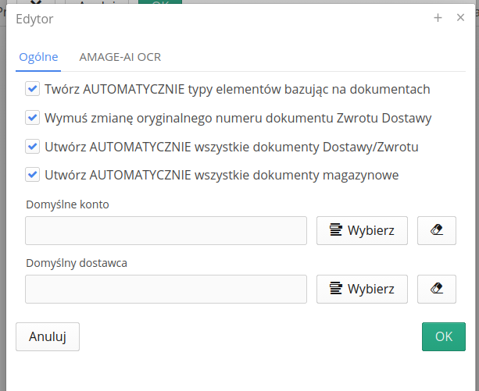
Task: Uncheck Utwórz wszystkie dokumenty magazynowe checkbox
Action: coord(32,176)
